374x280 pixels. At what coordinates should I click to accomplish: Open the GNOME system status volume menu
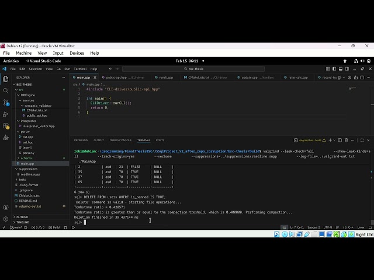click(362, 61)
